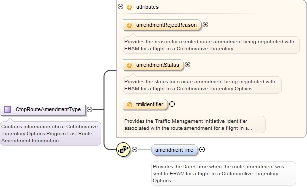Click the @ icon on amendmentRejectReason
Image resolution: width=307 pixels, height=187 pixels.
point(129,25)
